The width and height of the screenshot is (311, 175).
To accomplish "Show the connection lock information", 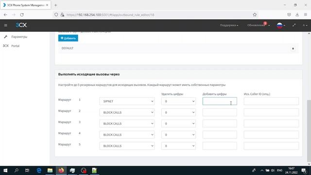I will [x=62, y=15].
